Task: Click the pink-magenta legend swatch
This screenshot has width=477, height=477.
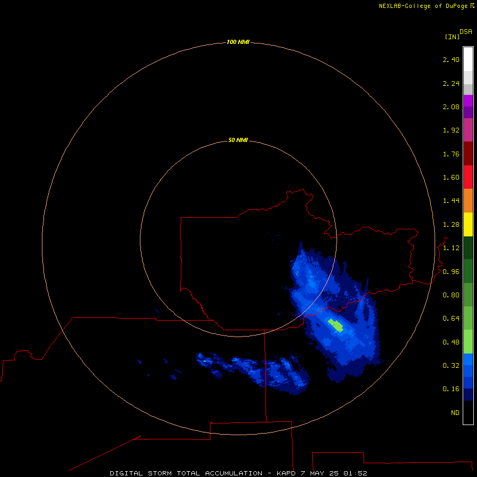Action: (468, 130)
